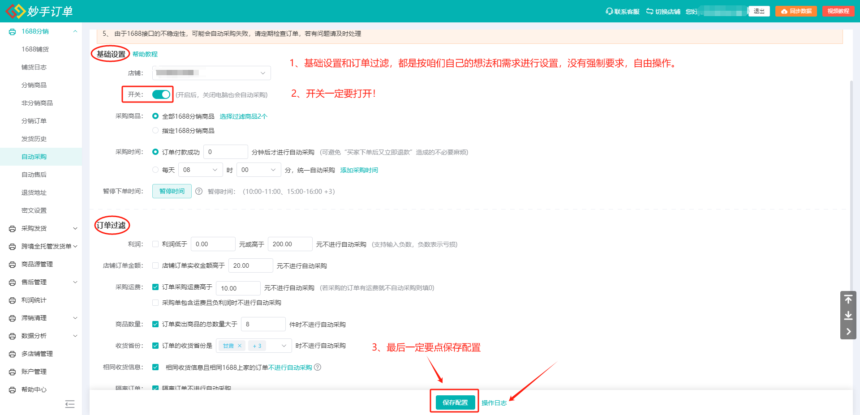Click the 利润统计 sidebar icon
The image size is (860, 415).
(13, 300)
